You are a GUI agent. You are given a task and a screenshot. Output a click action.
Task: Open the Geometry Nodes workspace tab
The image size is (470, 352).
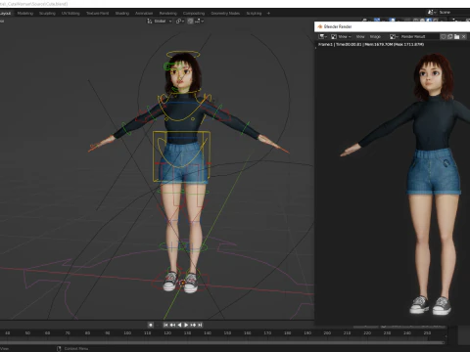click(x=225, y=14)
